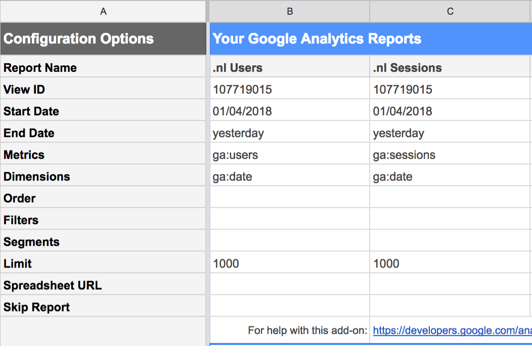Select Limit 1000 in column C
This screenshot has height=346, width=532.
click(x=450, y=263)
